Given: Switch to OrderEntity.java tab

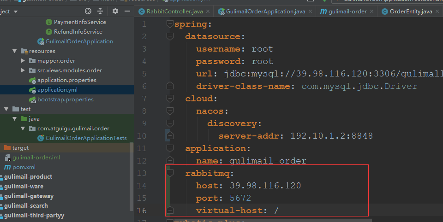Looking at the screenshot, I should 411,12.
